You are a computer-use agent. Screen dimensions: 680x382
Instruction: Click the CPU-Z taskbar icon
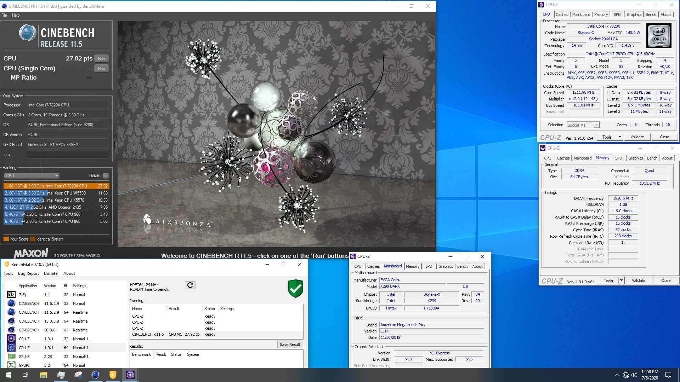pos(130,375)
